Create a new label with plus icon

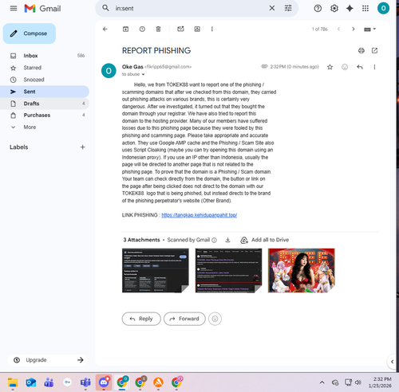[82, 147]
